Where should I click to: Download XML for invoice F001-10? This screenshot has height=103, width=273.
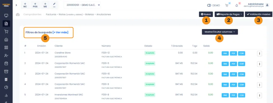pyautogui.click(x=225, y=74)
